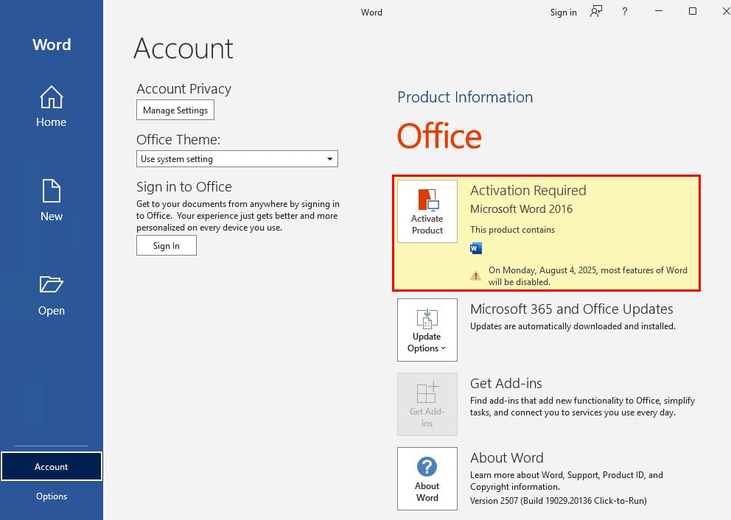The image size is (731, 520).
Task: Click the Sign In button under Sign in to Office
Action: click(167, 245)
